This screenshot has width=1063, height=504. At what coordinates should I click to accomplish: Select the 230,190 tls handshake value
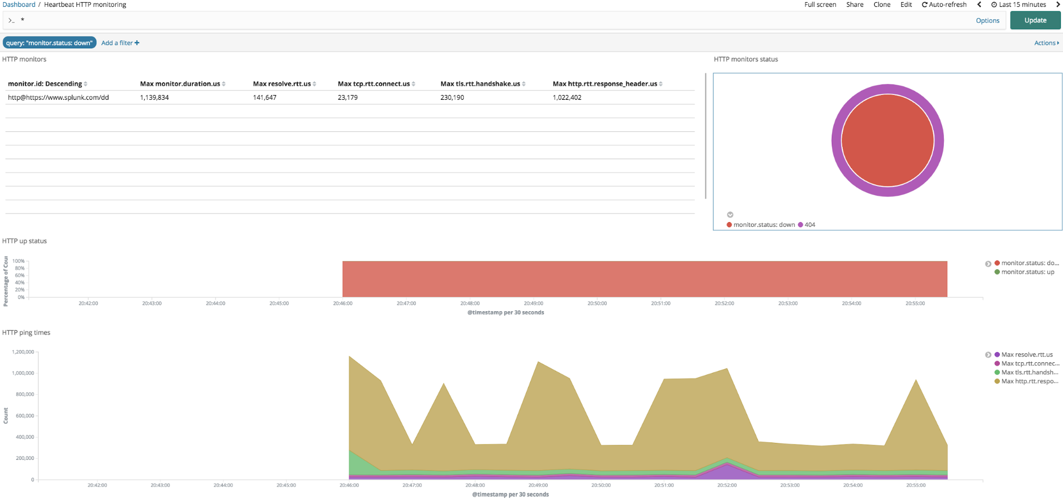452,98
